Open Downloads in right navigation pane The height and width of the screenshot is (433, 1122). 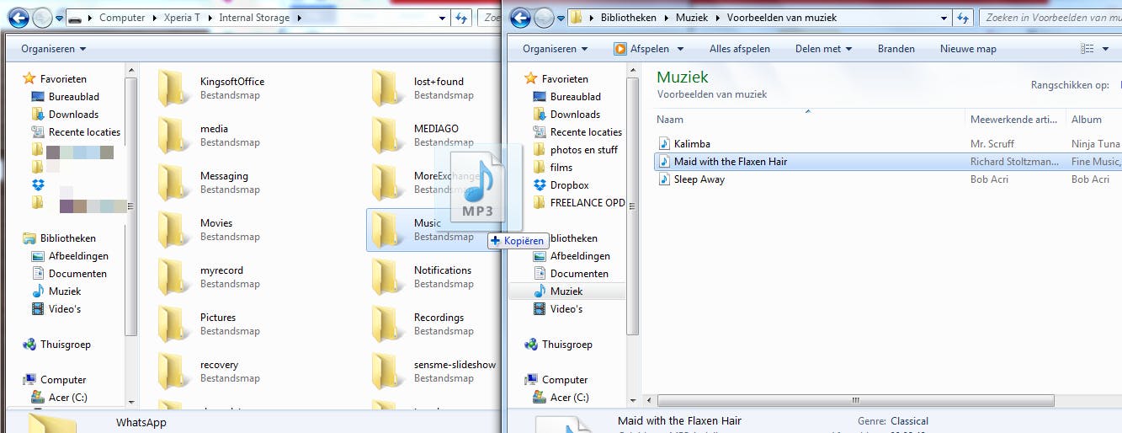(x=567, y=114)
